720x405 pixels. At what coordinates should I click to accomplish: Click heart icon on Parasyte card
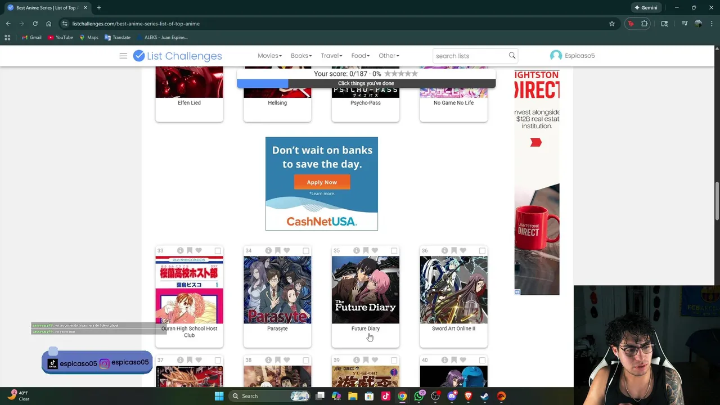tap(286, 250)
